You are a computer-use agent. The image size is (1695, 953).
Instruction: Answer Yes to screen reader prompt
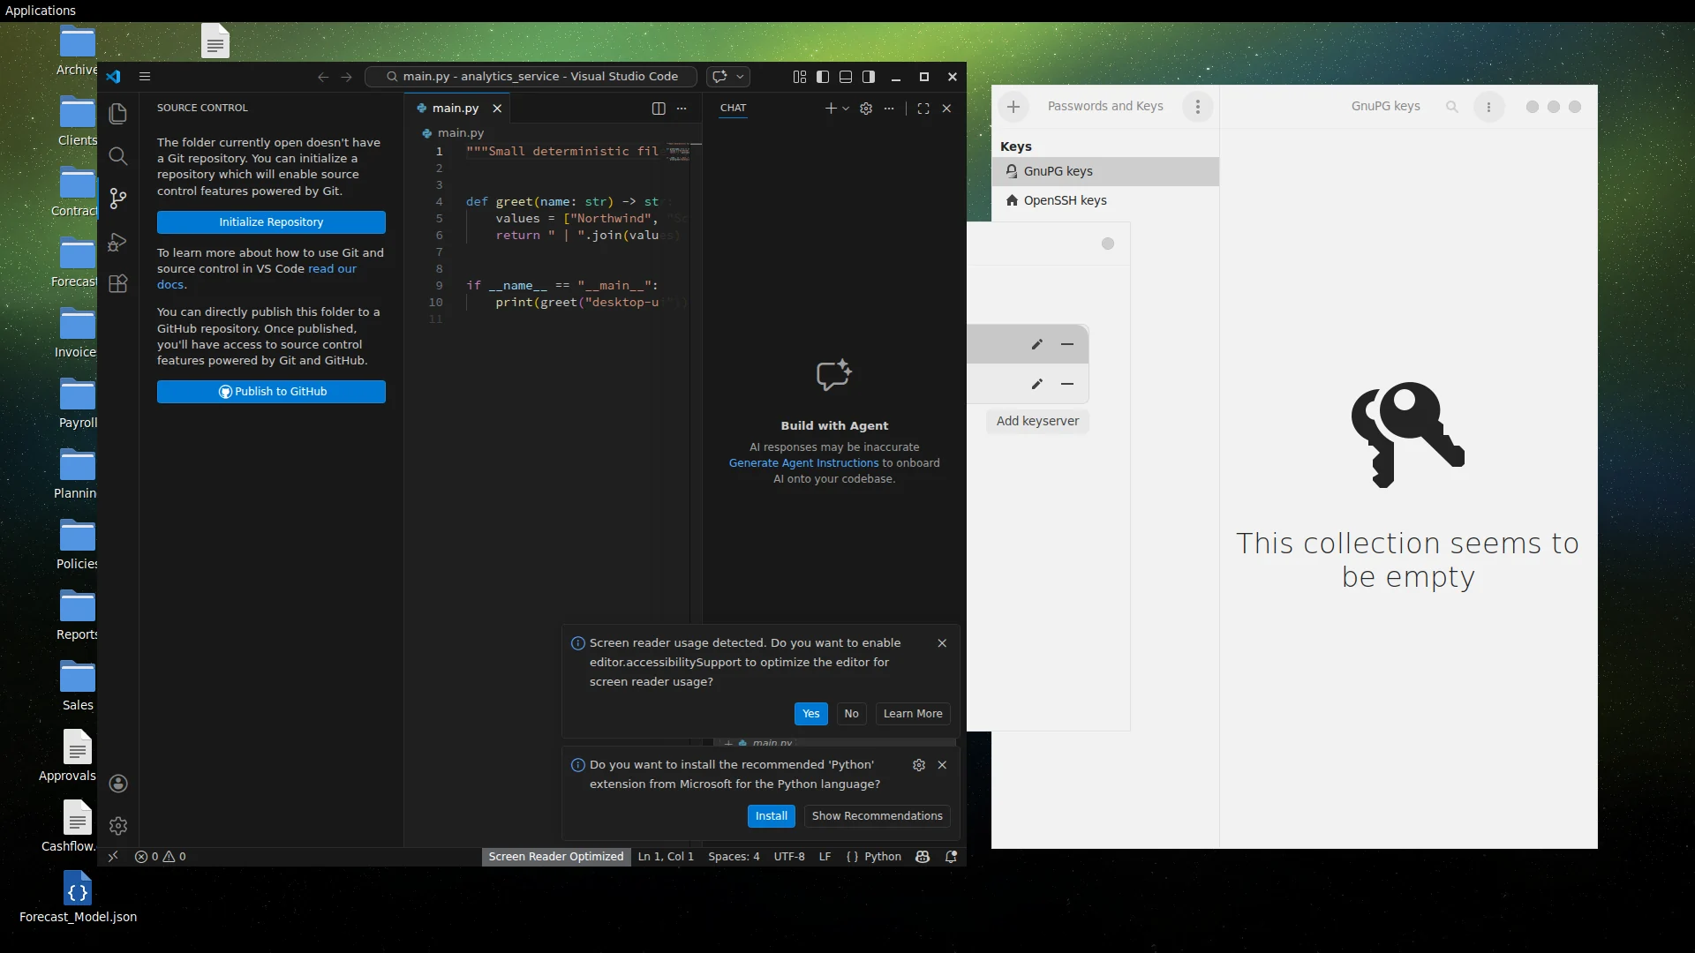[x=810, y=714]
